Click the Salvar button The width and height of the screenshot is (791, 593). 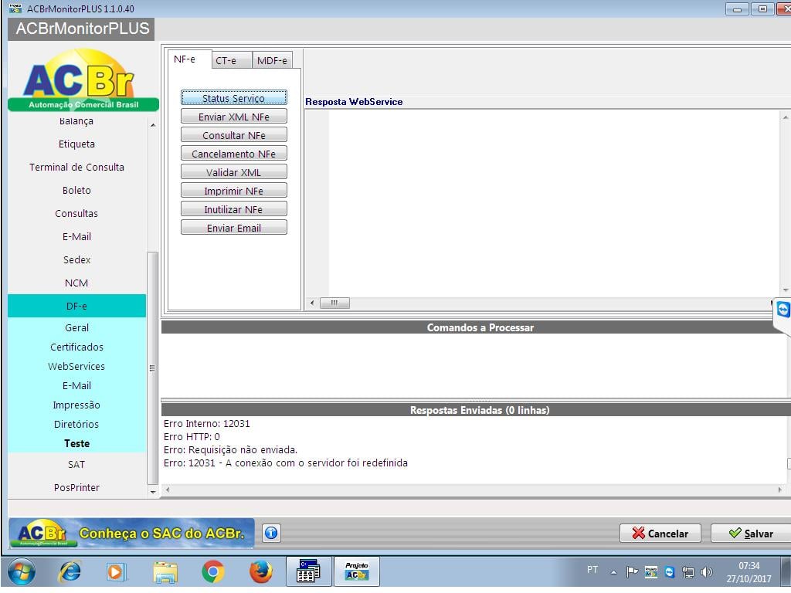[x=751, y=533]
